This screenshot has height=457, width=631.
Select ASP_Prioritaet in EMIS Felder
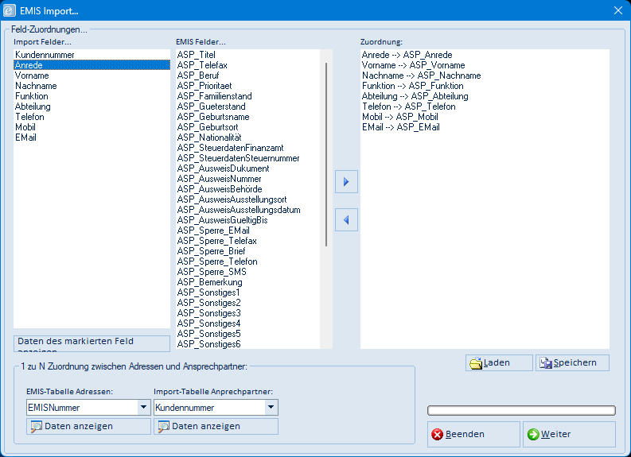[248, 86]
